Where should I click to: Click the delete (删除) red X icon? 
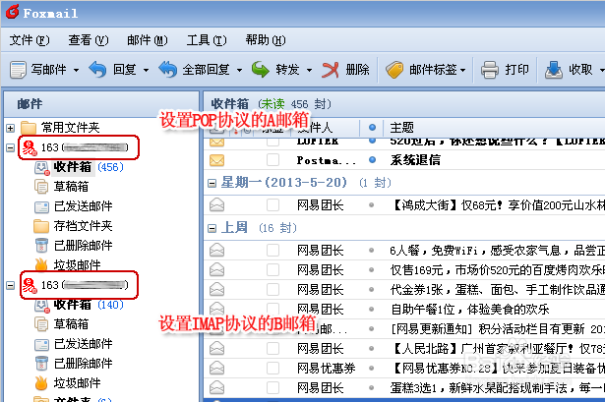pos(331,70)
